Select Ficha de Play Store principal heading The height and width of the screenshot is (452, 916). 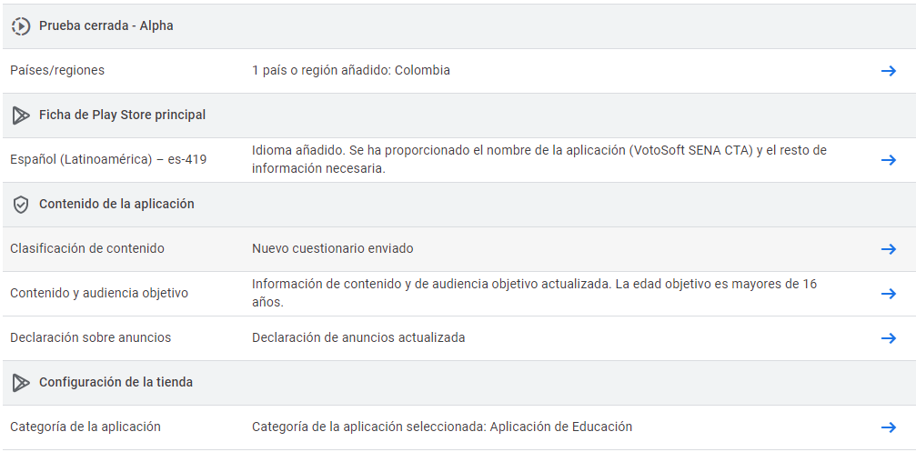[x=122, y=116]
